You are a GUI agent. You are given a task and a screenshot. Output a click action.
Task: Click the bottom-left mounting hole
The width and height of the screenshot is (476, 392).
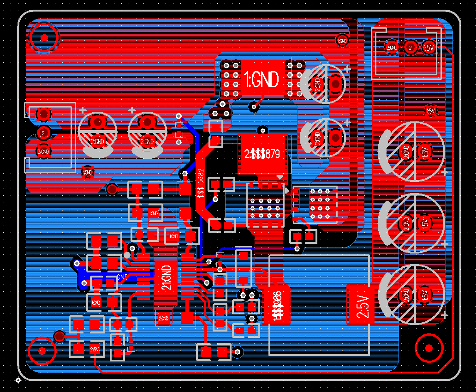click(x=42, y=351)
